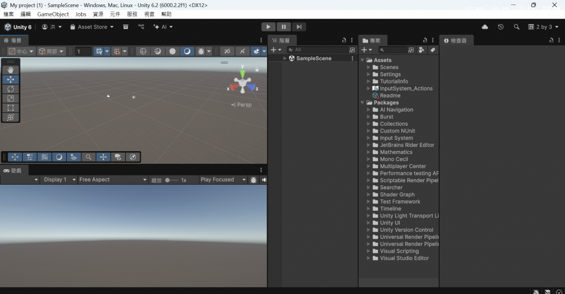Screen dimensions: 565x294
Task: Click the snap increment value field
Action: 83,51
